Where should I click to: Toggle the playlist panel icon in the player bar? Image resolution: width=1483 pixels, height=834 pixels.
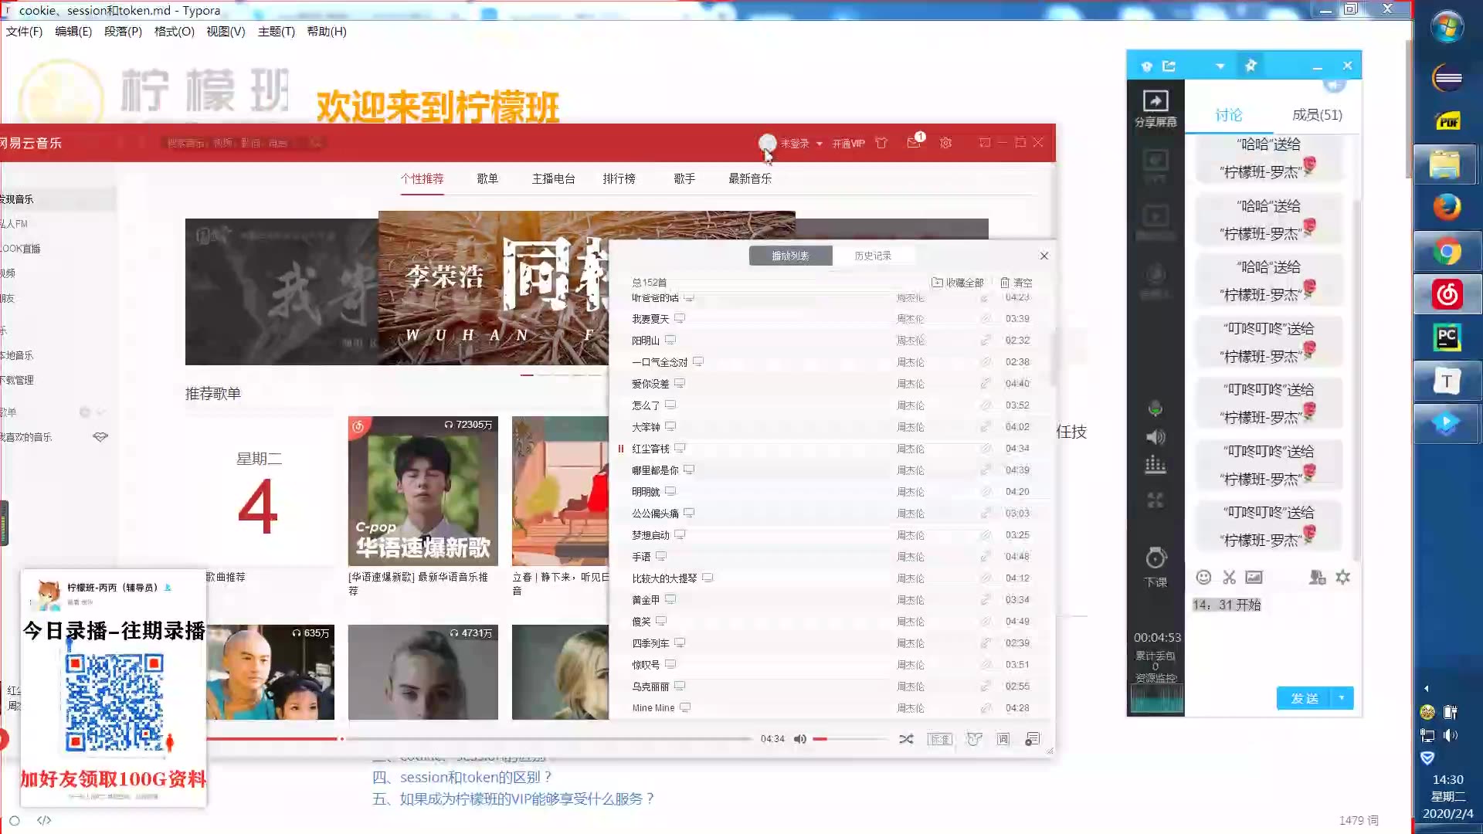(1032, 739)
